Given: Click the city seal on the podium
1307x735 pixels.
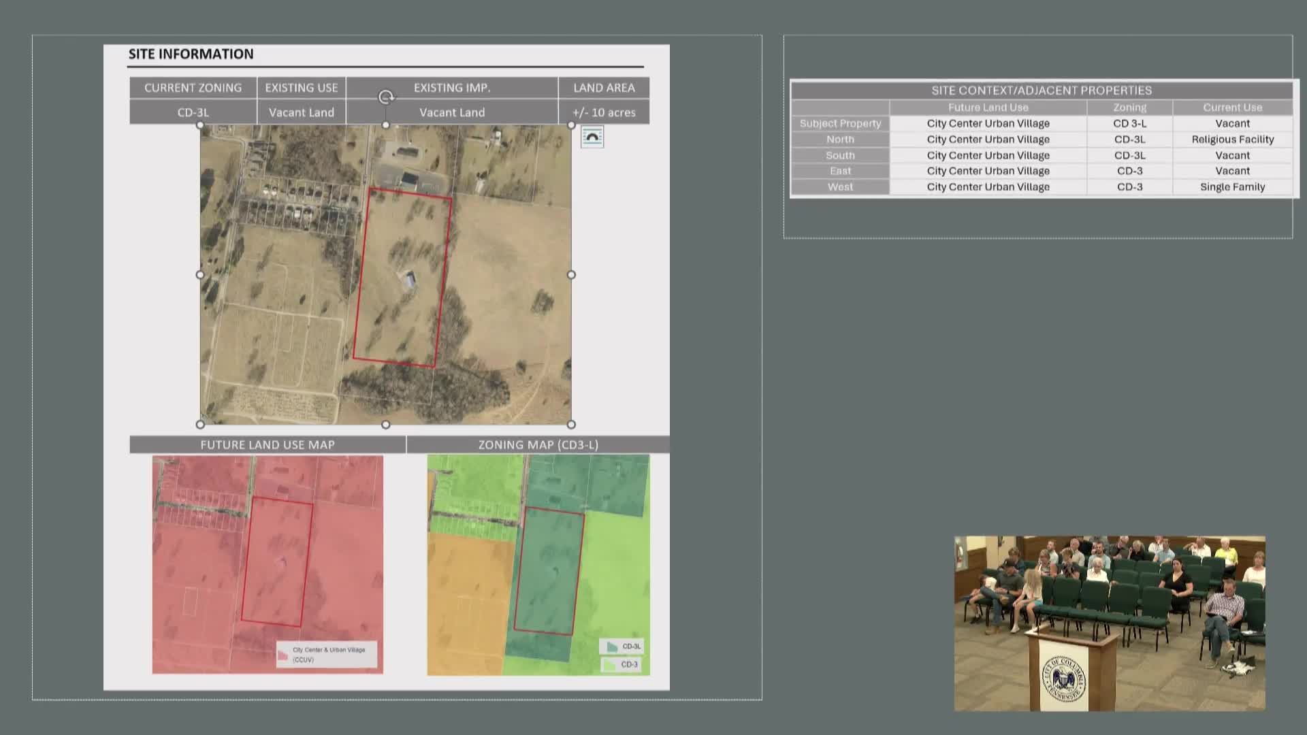Looking at the screenshot, I should coord(1064,679).
